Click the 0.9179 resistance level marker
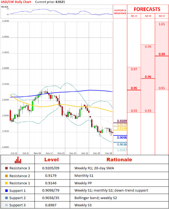Image resolution: width=169 pixels, height=209 pixels. pyautogui.click(x=122, y=125)
